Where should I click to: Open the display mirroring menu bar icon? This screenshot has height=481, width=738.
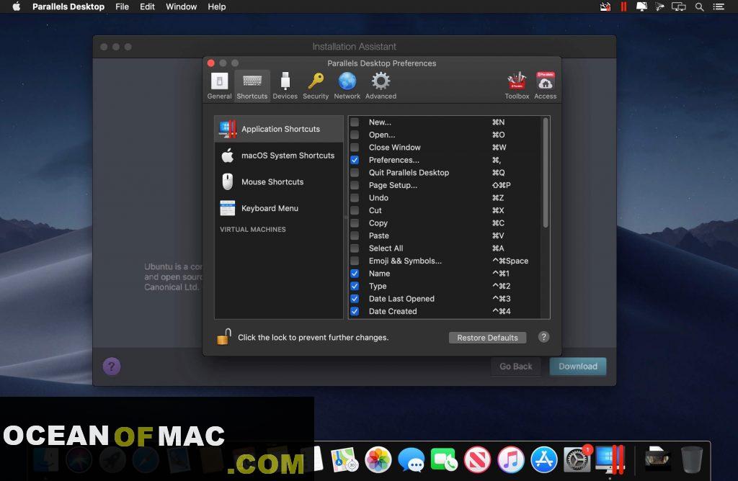pos(678,6)
